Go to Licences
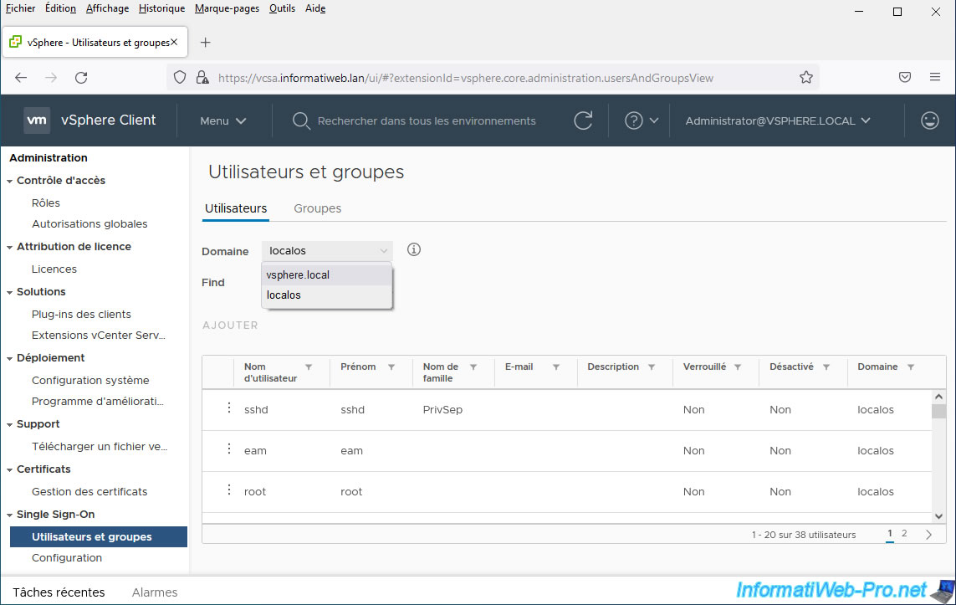Viewport: 956px width, 605px height. pyautogui.click(x=54, y=269)
